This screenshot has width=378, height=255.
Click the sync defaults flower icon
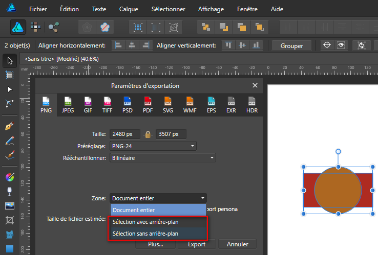(87, 27)
